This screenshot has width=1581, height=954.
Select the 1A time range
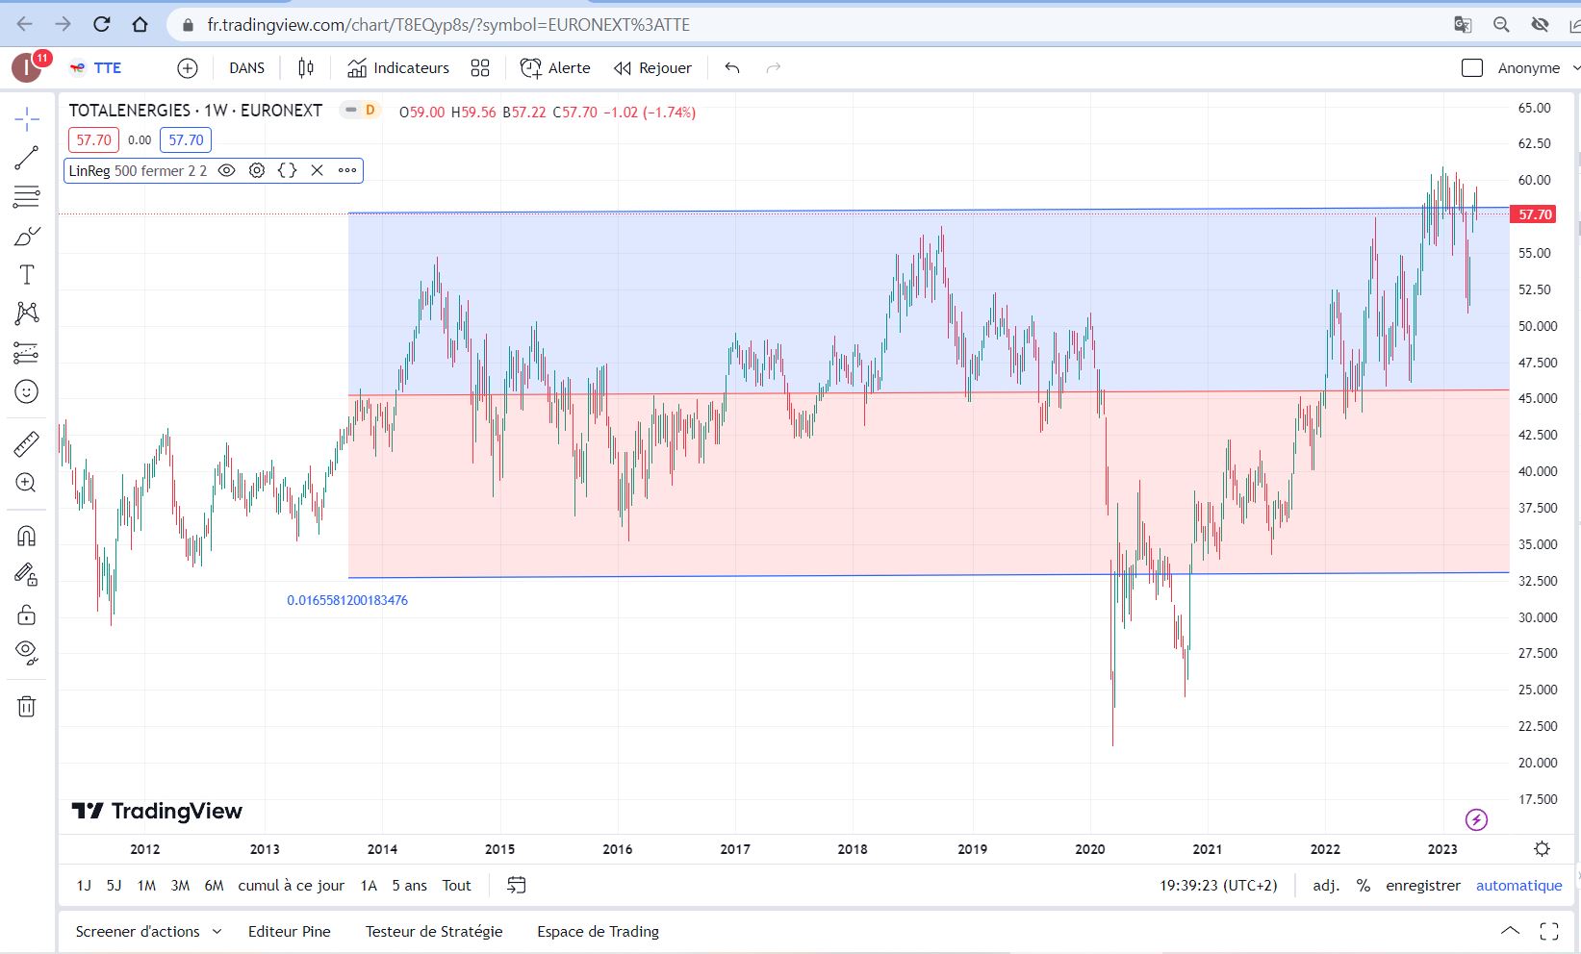pyautogui.click(x=369, y=886)
